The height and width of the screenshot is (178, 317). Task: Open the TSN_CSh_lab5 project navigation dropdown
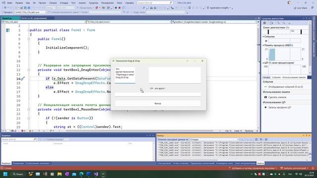[44, 22]
